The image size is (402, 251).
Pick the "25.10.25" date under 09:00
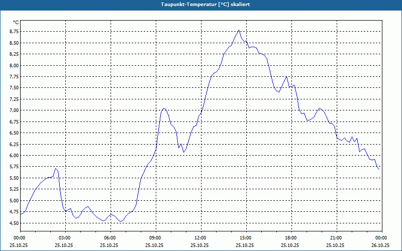click(154, 245)
